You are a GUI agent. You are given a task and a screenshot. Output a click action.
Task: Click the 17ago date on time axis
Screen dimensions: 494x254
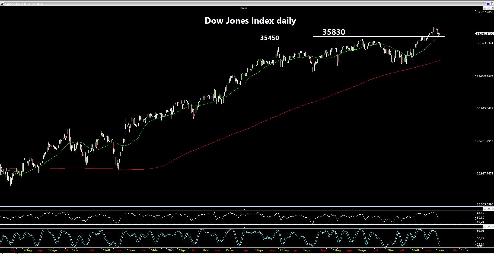click(x=52, y=250)
